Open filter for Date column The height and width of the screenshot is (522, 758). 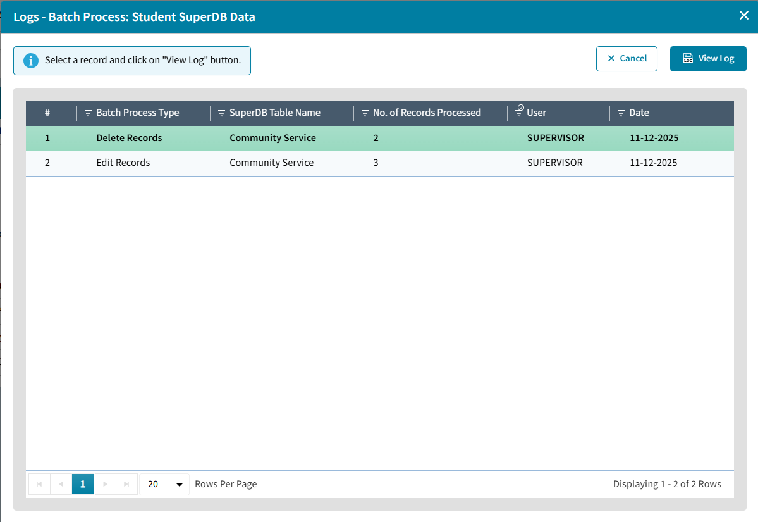click(x=621, y=113)
